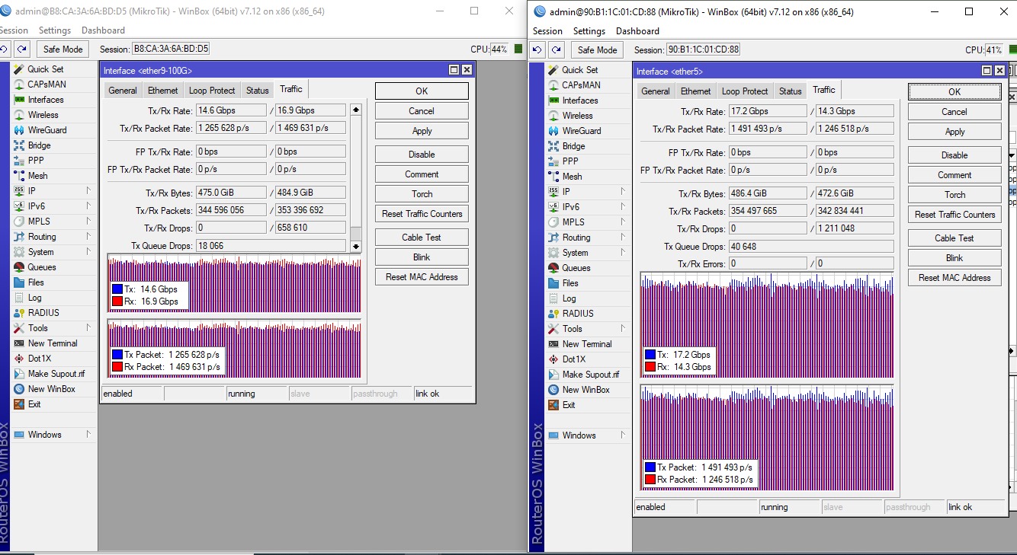Open Wireless in the left WinBox sidebar
The image size is (1017, 555).
(43, 115)
